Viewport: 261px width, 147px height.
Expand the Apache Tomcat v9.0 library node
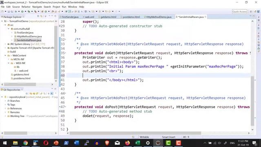(x=5, y=48)
